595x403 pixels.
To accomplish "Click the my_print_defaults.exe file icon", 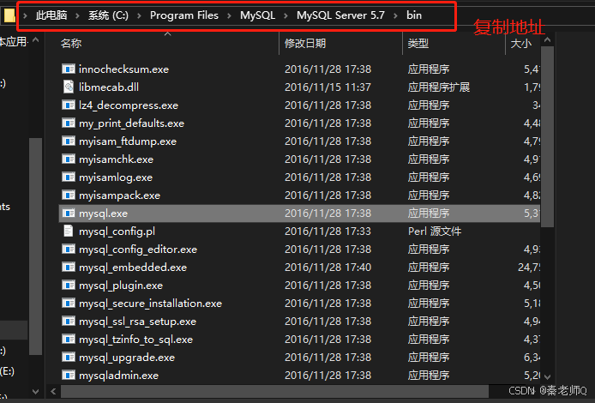I will (69, 123).
